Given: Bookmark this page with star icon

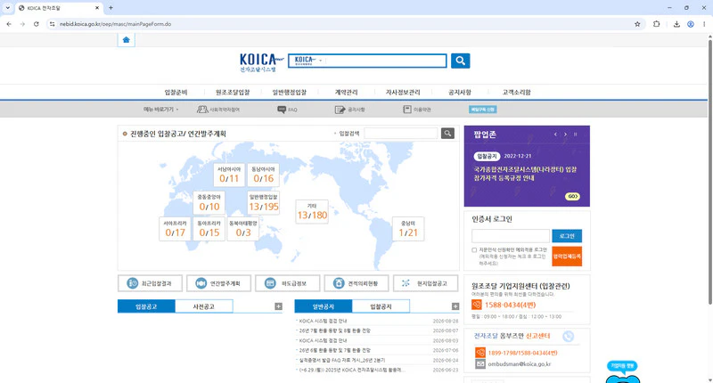Looking at the screenshot, I should [637, 24].
